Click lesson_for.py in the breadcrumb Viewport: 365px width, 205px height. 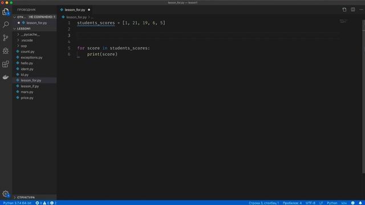[x=76, y=17]
